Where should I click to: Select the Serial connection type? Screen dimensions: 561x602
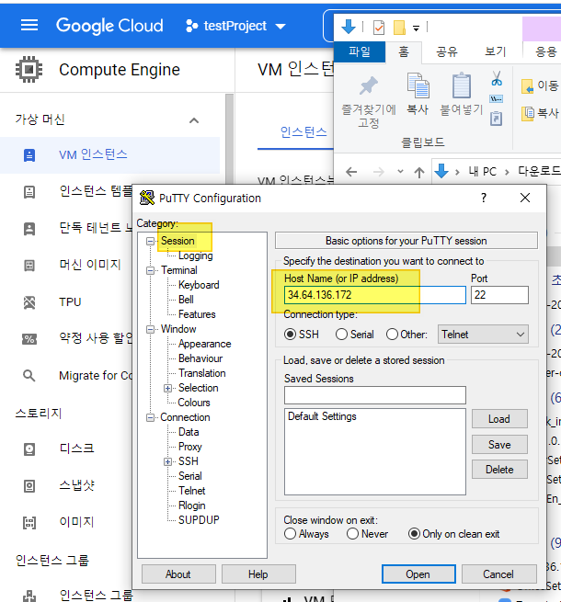[x=341, y=335]
